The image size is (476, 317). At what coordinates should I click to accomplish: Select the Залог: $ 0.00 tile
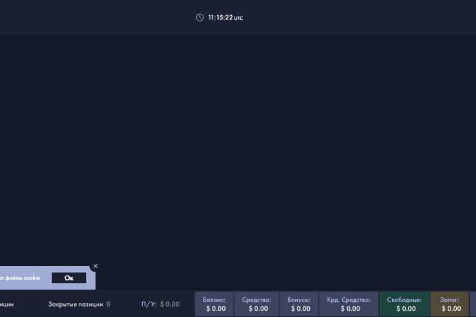pyautogui.click(x=450, y=304)
